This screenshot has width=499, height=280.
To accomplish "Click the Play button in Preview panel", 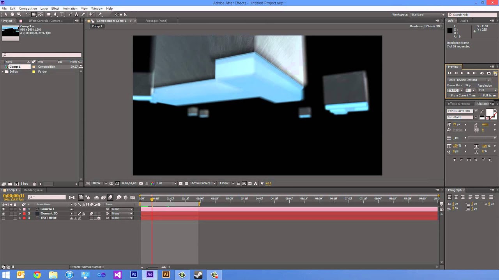I will coord(462,73).
